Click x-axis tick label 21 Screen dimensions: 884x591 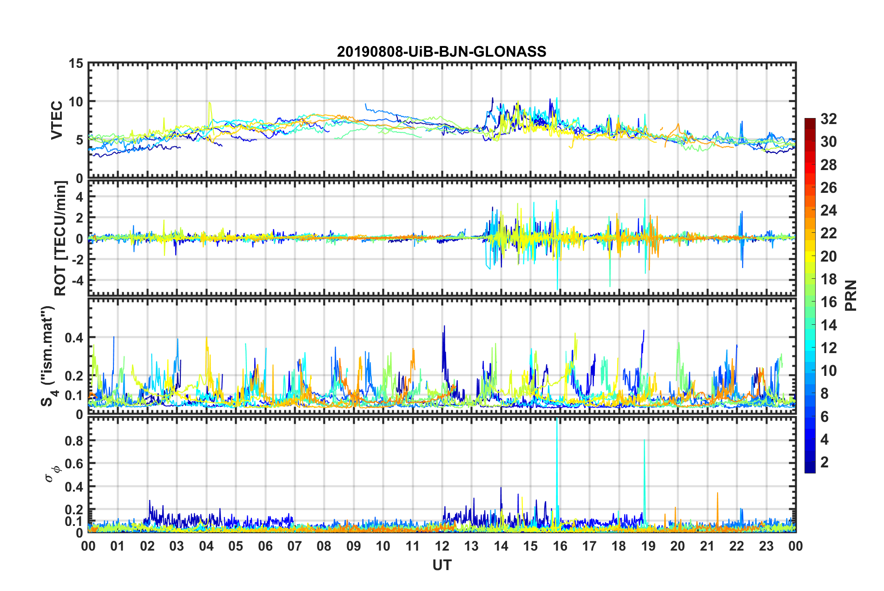pos(707,546)
